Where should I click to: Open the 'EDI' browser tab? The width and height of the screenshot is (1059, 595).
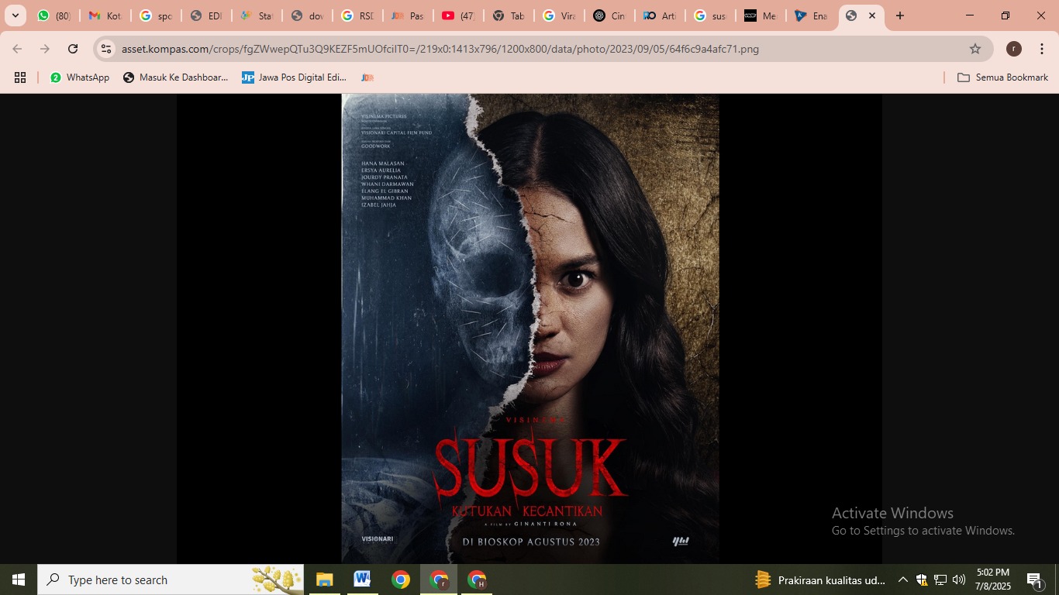coord(205,15)
